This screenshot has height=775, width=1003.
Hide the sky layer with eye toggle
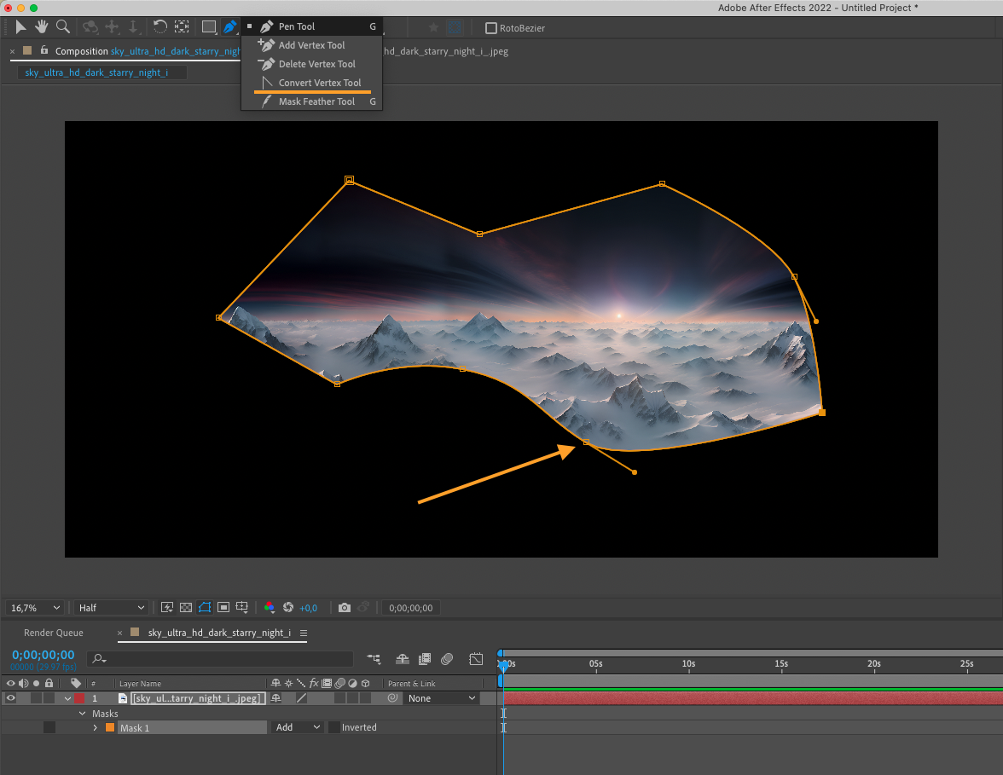tap(10, 698)
